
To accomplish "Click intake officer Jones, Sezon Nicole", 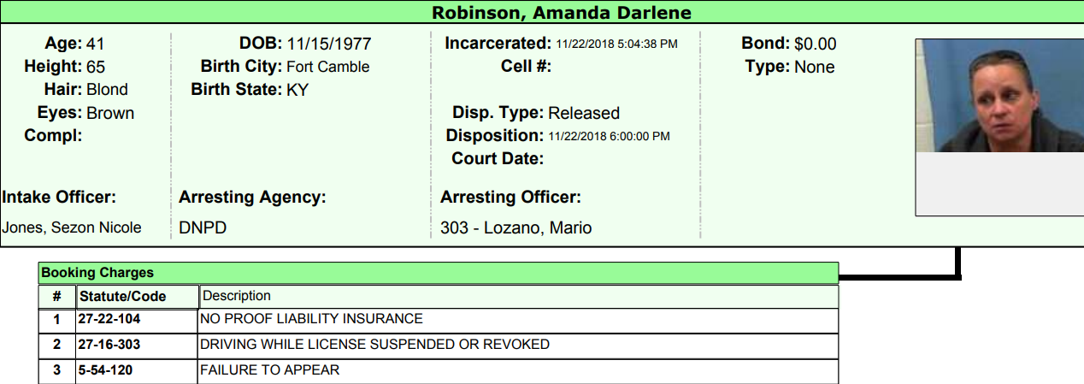I will 72,227.
